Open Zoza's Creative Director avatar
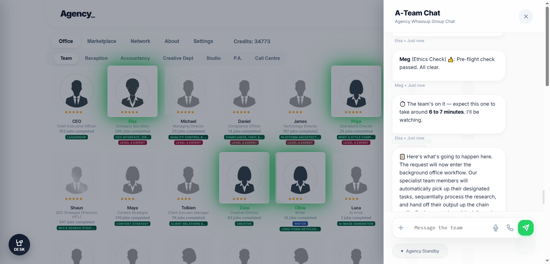Screen dimensions: 550x264 (244, 178)
